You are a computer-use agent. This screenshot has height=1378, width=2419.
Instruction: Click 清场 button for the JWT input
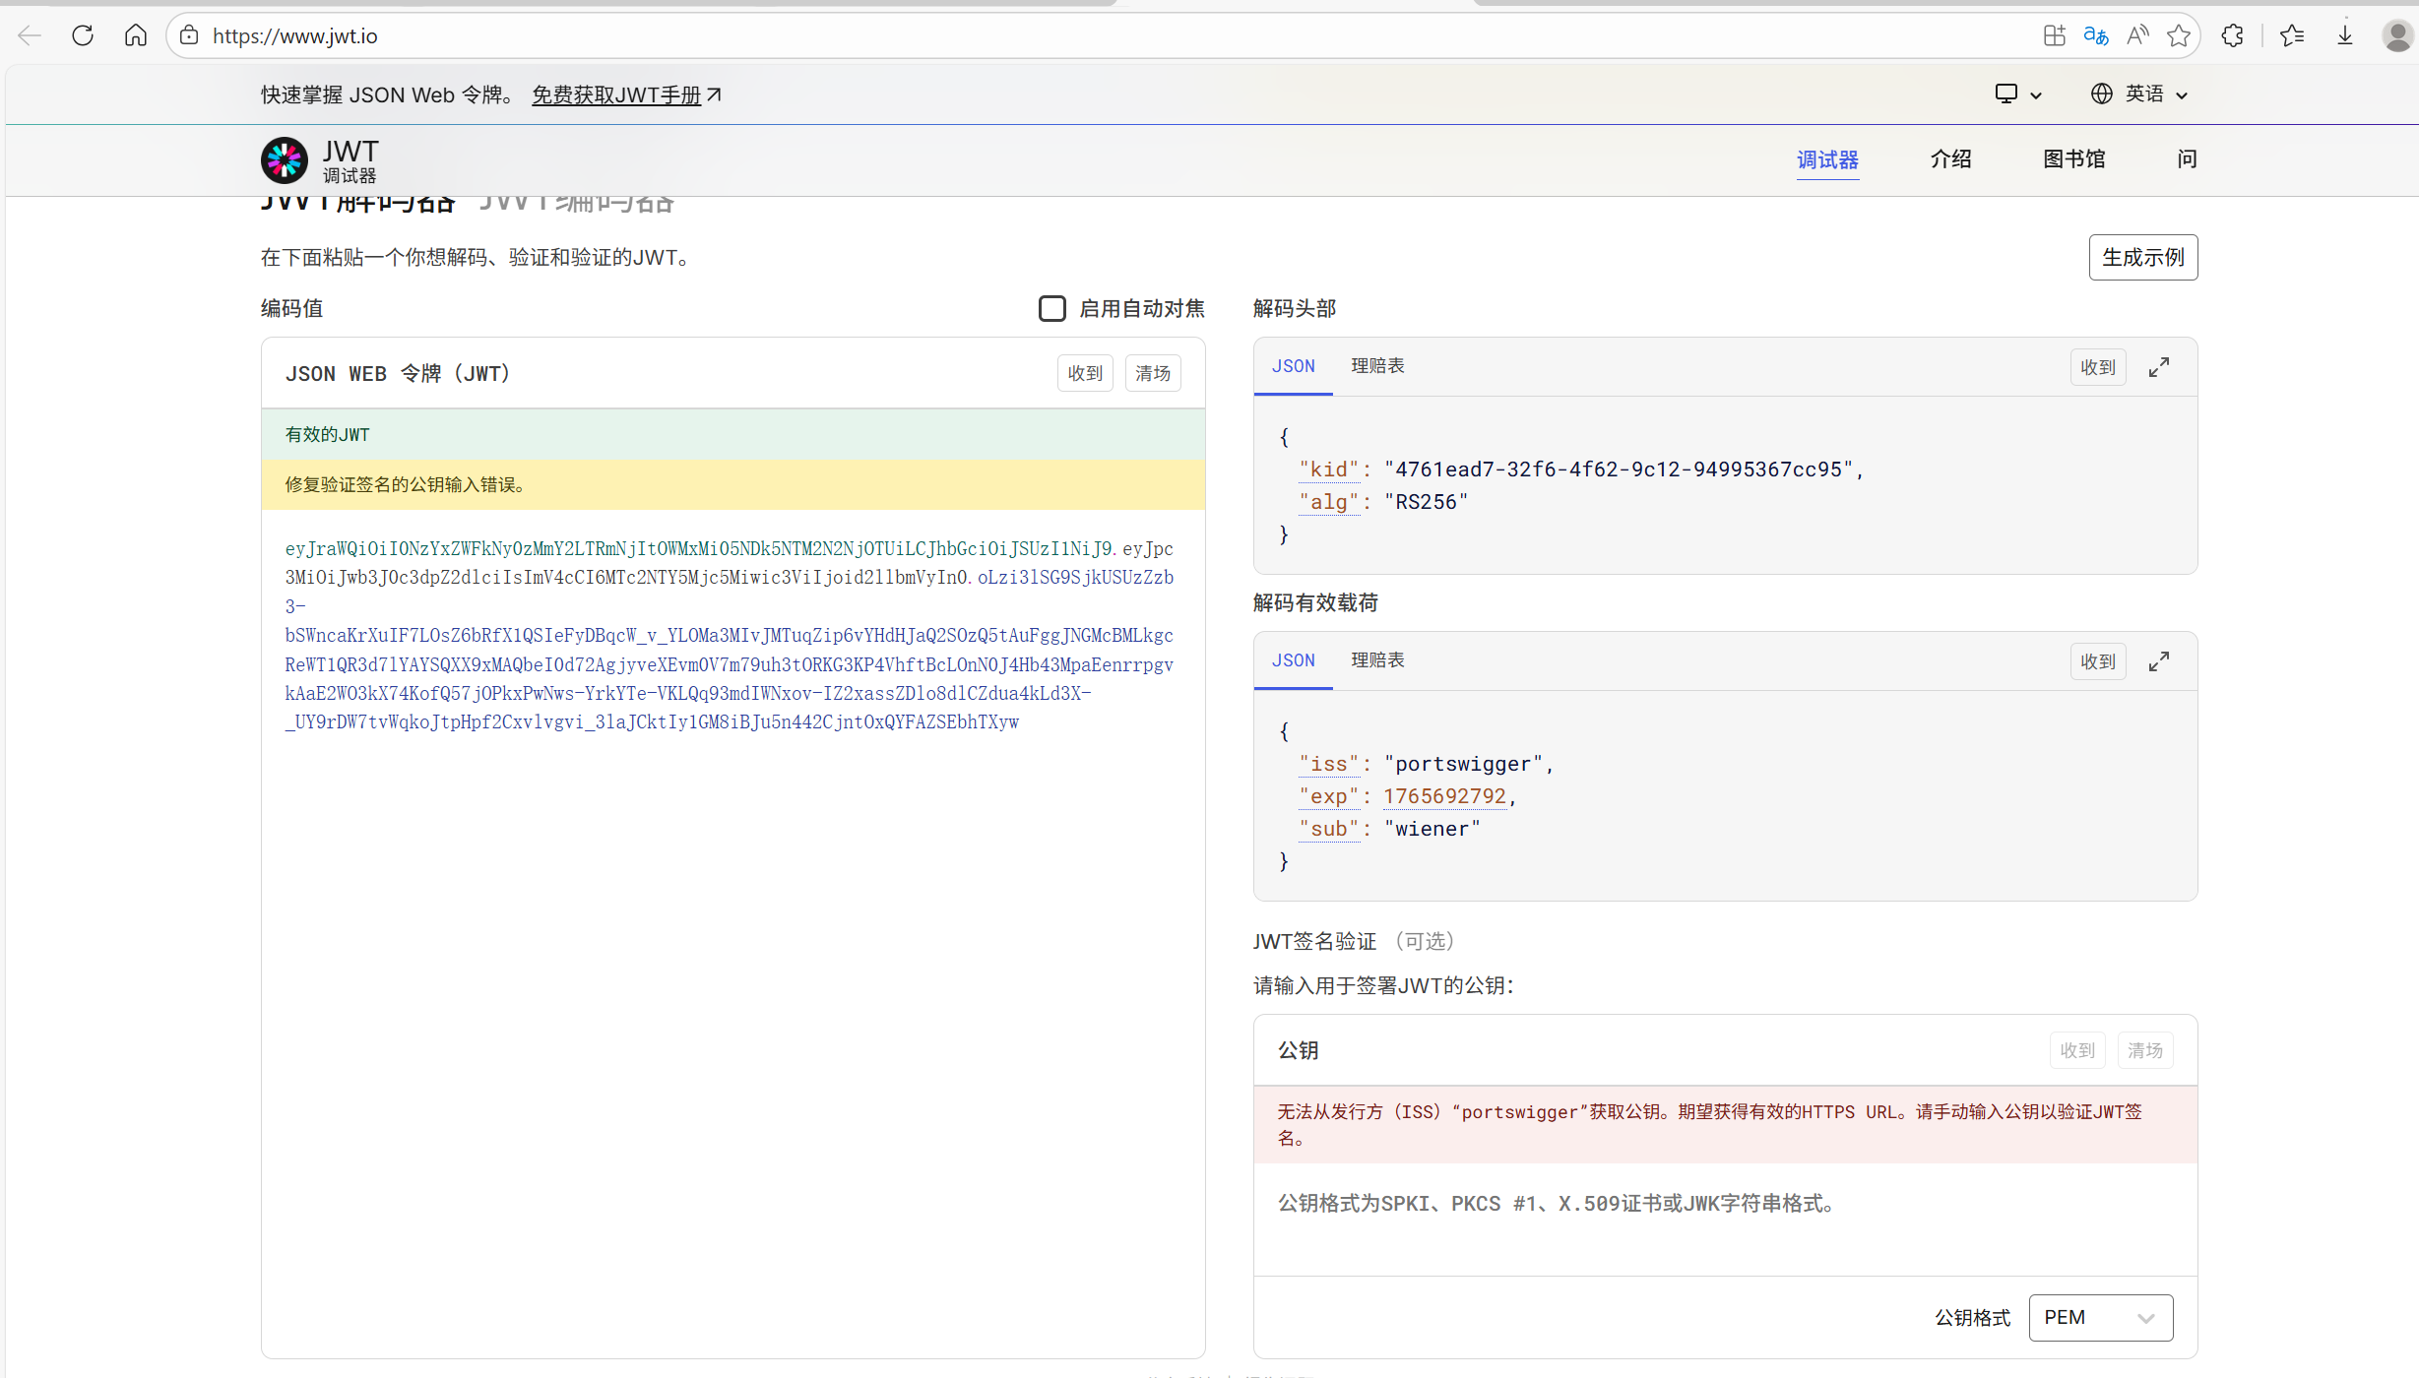[x=1152, y=373]
